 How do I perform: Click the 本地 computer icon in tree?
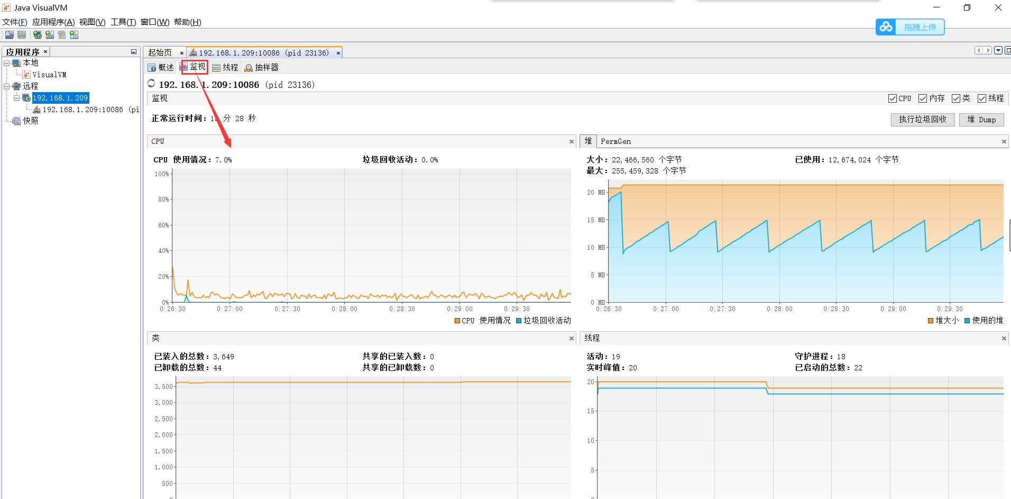click(x=16, y=63)
